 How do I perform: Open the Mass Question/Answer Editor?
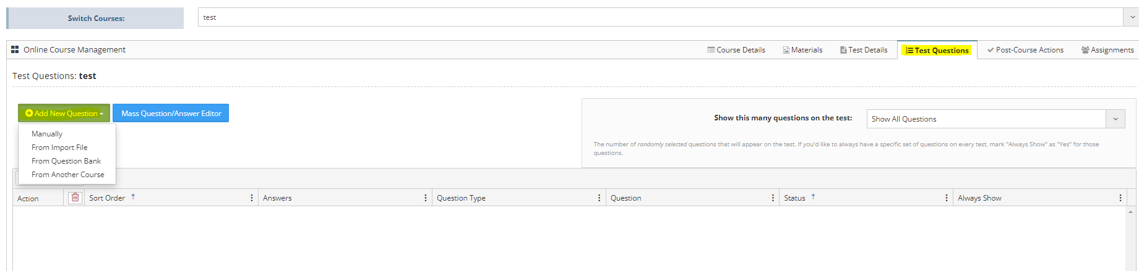click(171, 114)
